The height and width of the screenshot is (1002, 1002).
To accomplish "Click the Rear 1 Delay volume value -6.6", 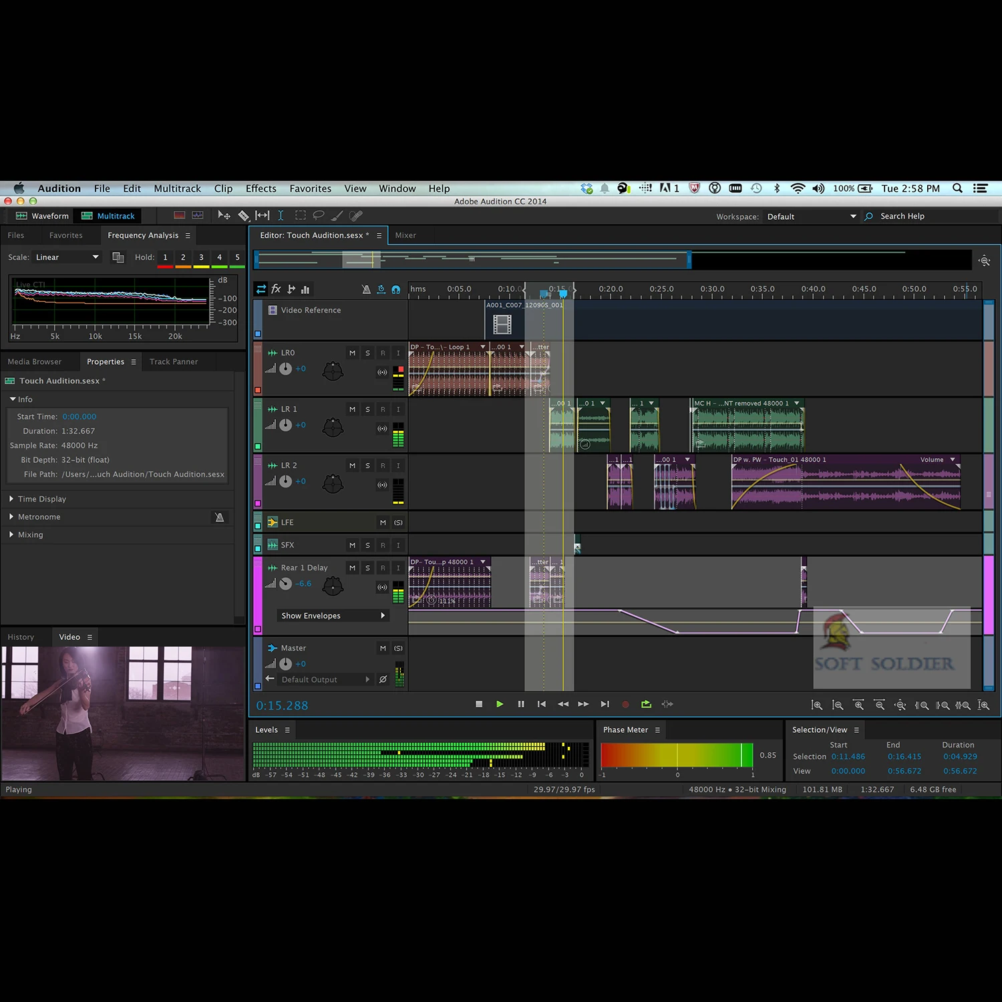I will click(x=304, y=583).
